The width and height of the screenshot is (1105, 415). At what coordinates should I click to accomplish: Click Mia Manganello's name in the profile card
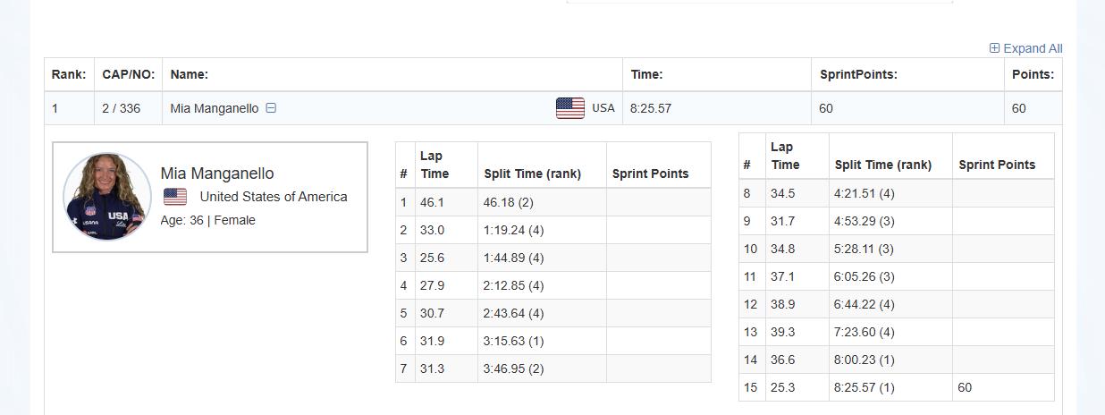tap(217, 174)
